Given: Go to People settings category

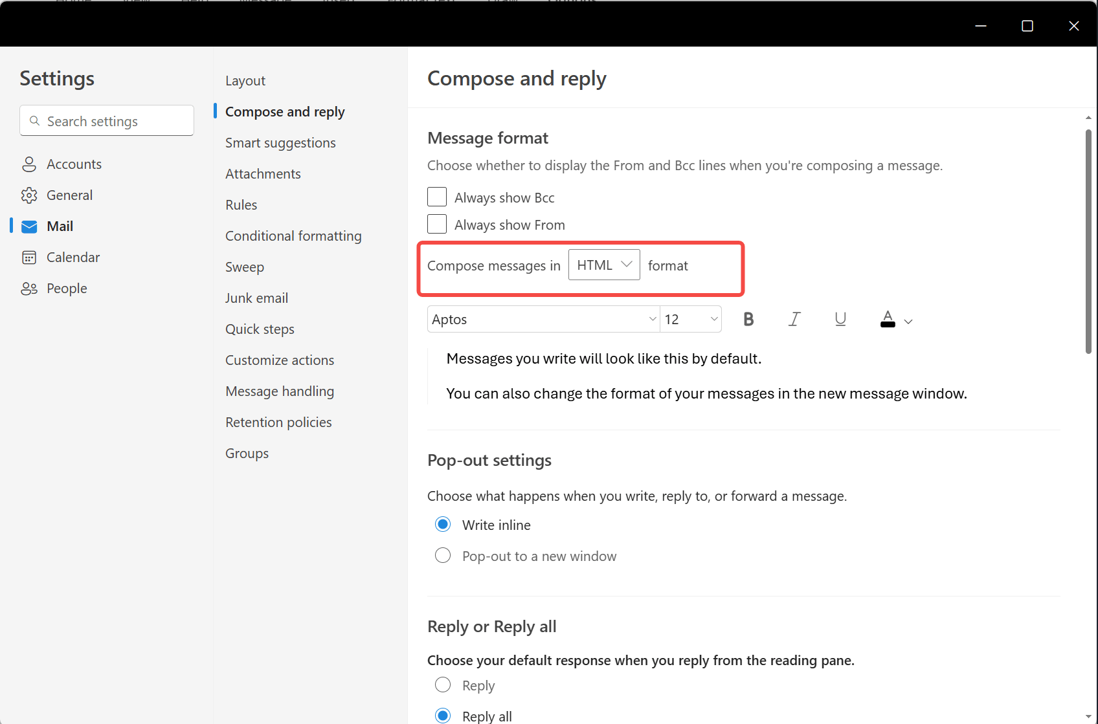Looking at the screenshot, I should coord(67,289).
